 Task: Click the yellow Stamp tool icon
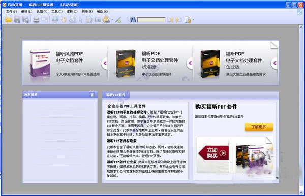tap(106, 20)
